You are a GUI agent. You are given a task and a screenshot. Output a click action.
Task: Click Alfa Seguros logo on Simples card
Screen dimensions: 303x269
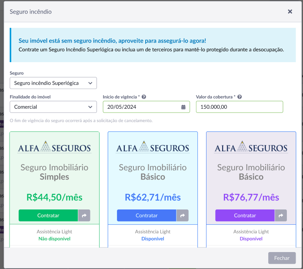[54, 147]
